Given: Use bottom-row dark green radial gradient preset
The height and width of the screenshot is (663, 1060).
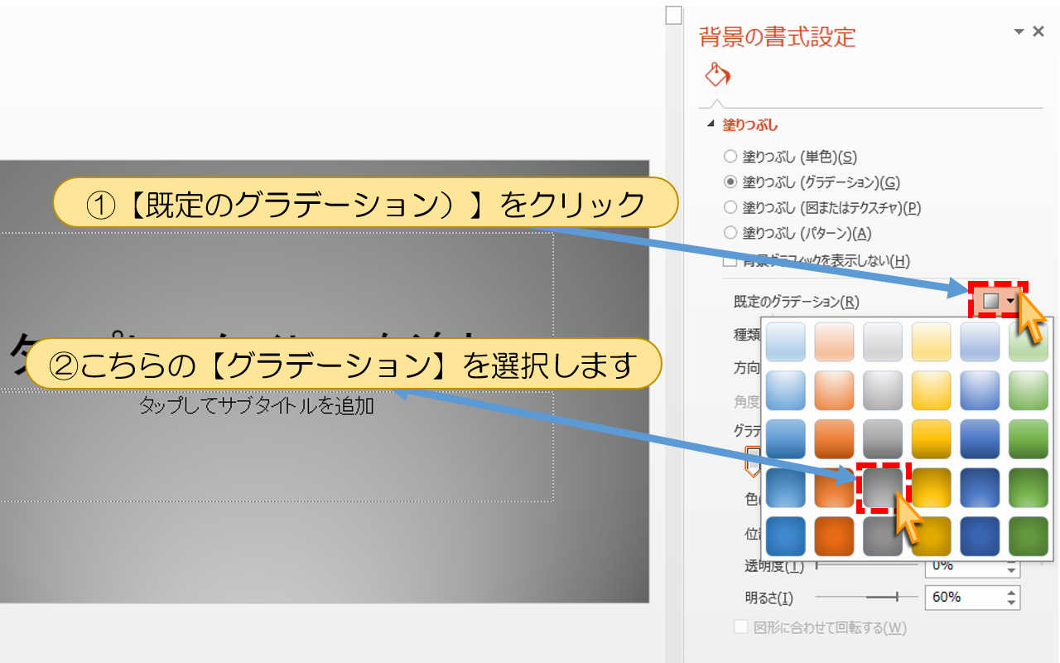Looking at the screenshot, I should tap(1029, 536).
